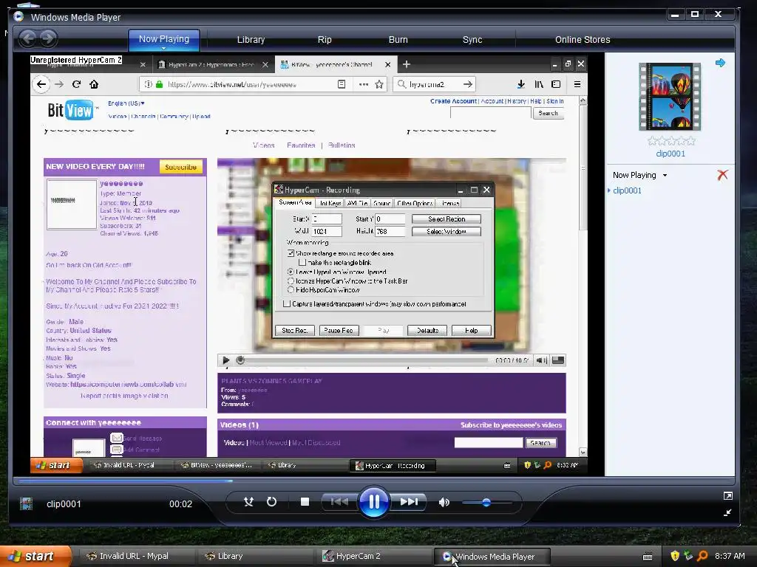Seek using the playback progress bar

(373, 480)
